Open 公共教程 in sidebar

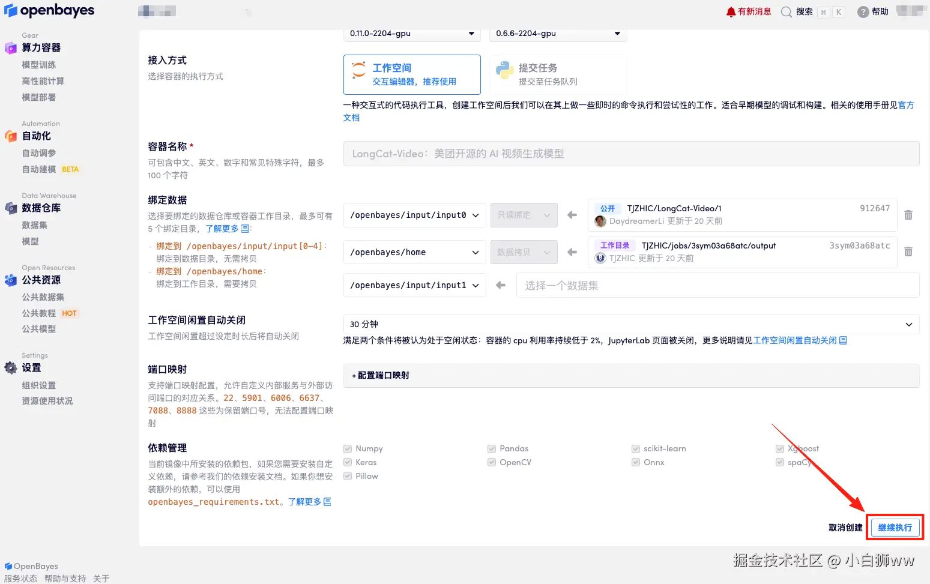(x=39, y=313)
